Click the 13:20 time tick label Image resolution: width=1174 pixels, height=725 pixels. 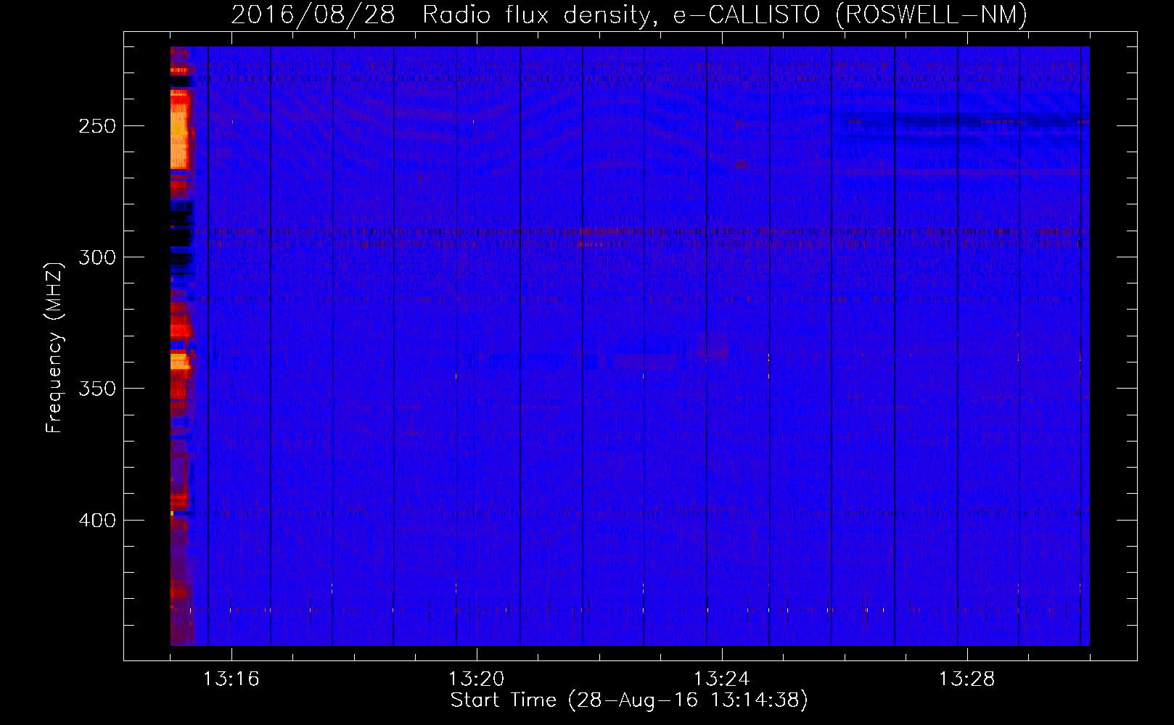476,679
